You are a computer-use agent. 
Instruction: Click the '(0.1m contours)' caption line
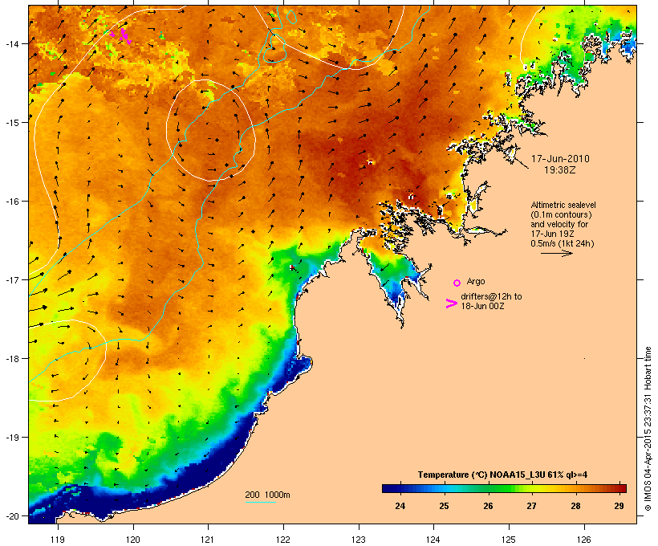pos(561,214)
